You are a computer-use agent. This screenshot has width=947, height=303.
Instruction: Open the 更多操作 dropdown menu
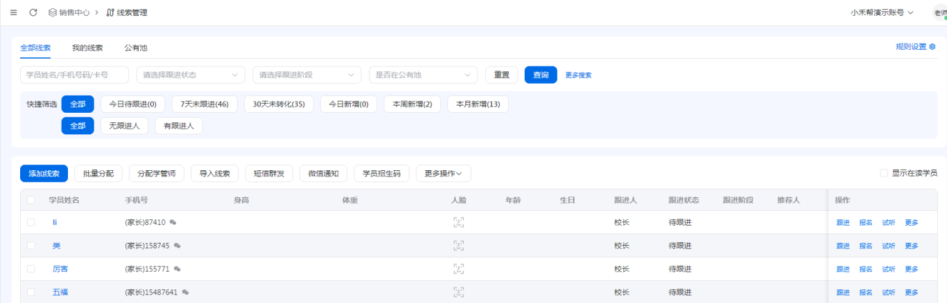point(443,173)
